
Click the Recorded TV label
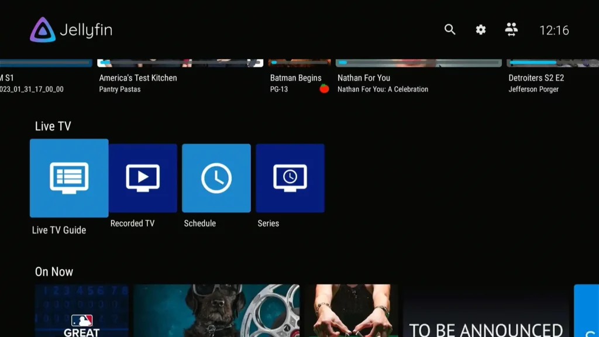133,223
